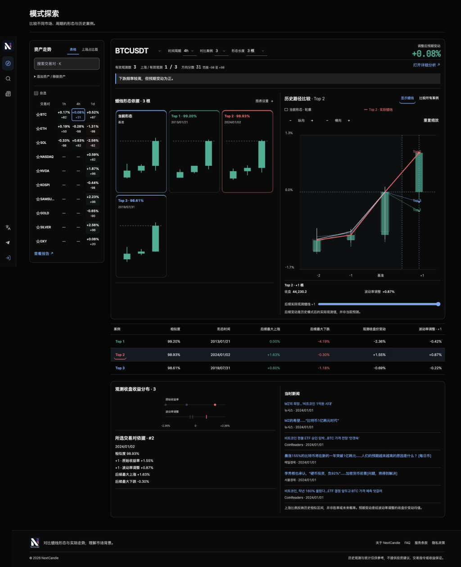Click the 后续实际观测蜡烛 slider handle
461x567 pixels.
[438, 304]
